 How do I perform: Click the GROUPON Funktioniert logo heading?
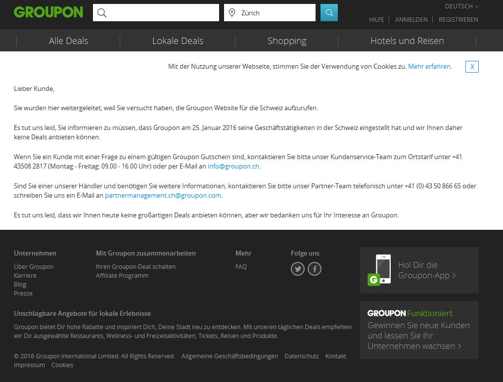point(410,313)
